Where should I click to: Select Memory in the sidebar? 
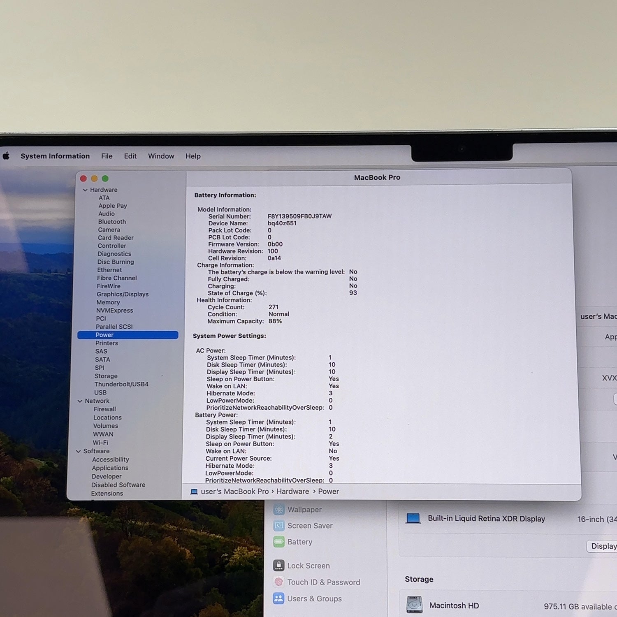pos(108,302)
